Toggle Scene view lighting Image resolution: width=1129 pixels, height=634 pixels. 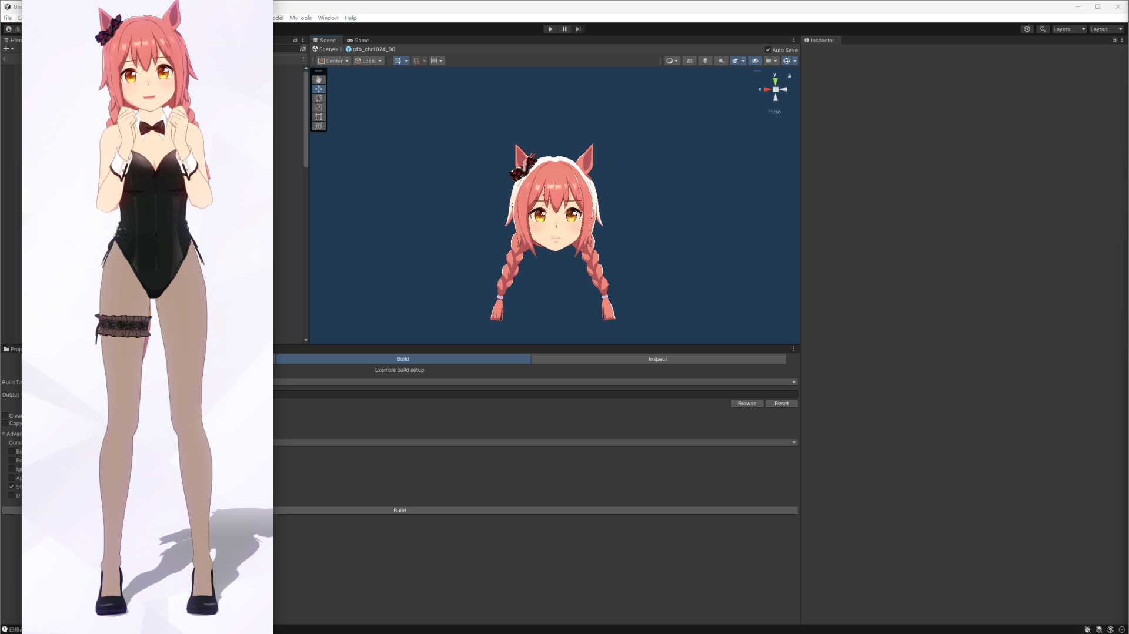point(705,61)
